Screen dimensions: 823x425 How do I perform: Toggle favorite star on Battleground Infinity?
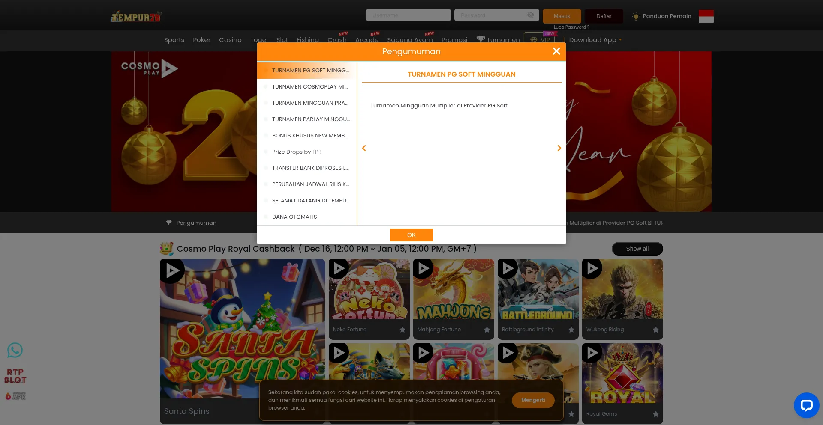coord(571,330)
